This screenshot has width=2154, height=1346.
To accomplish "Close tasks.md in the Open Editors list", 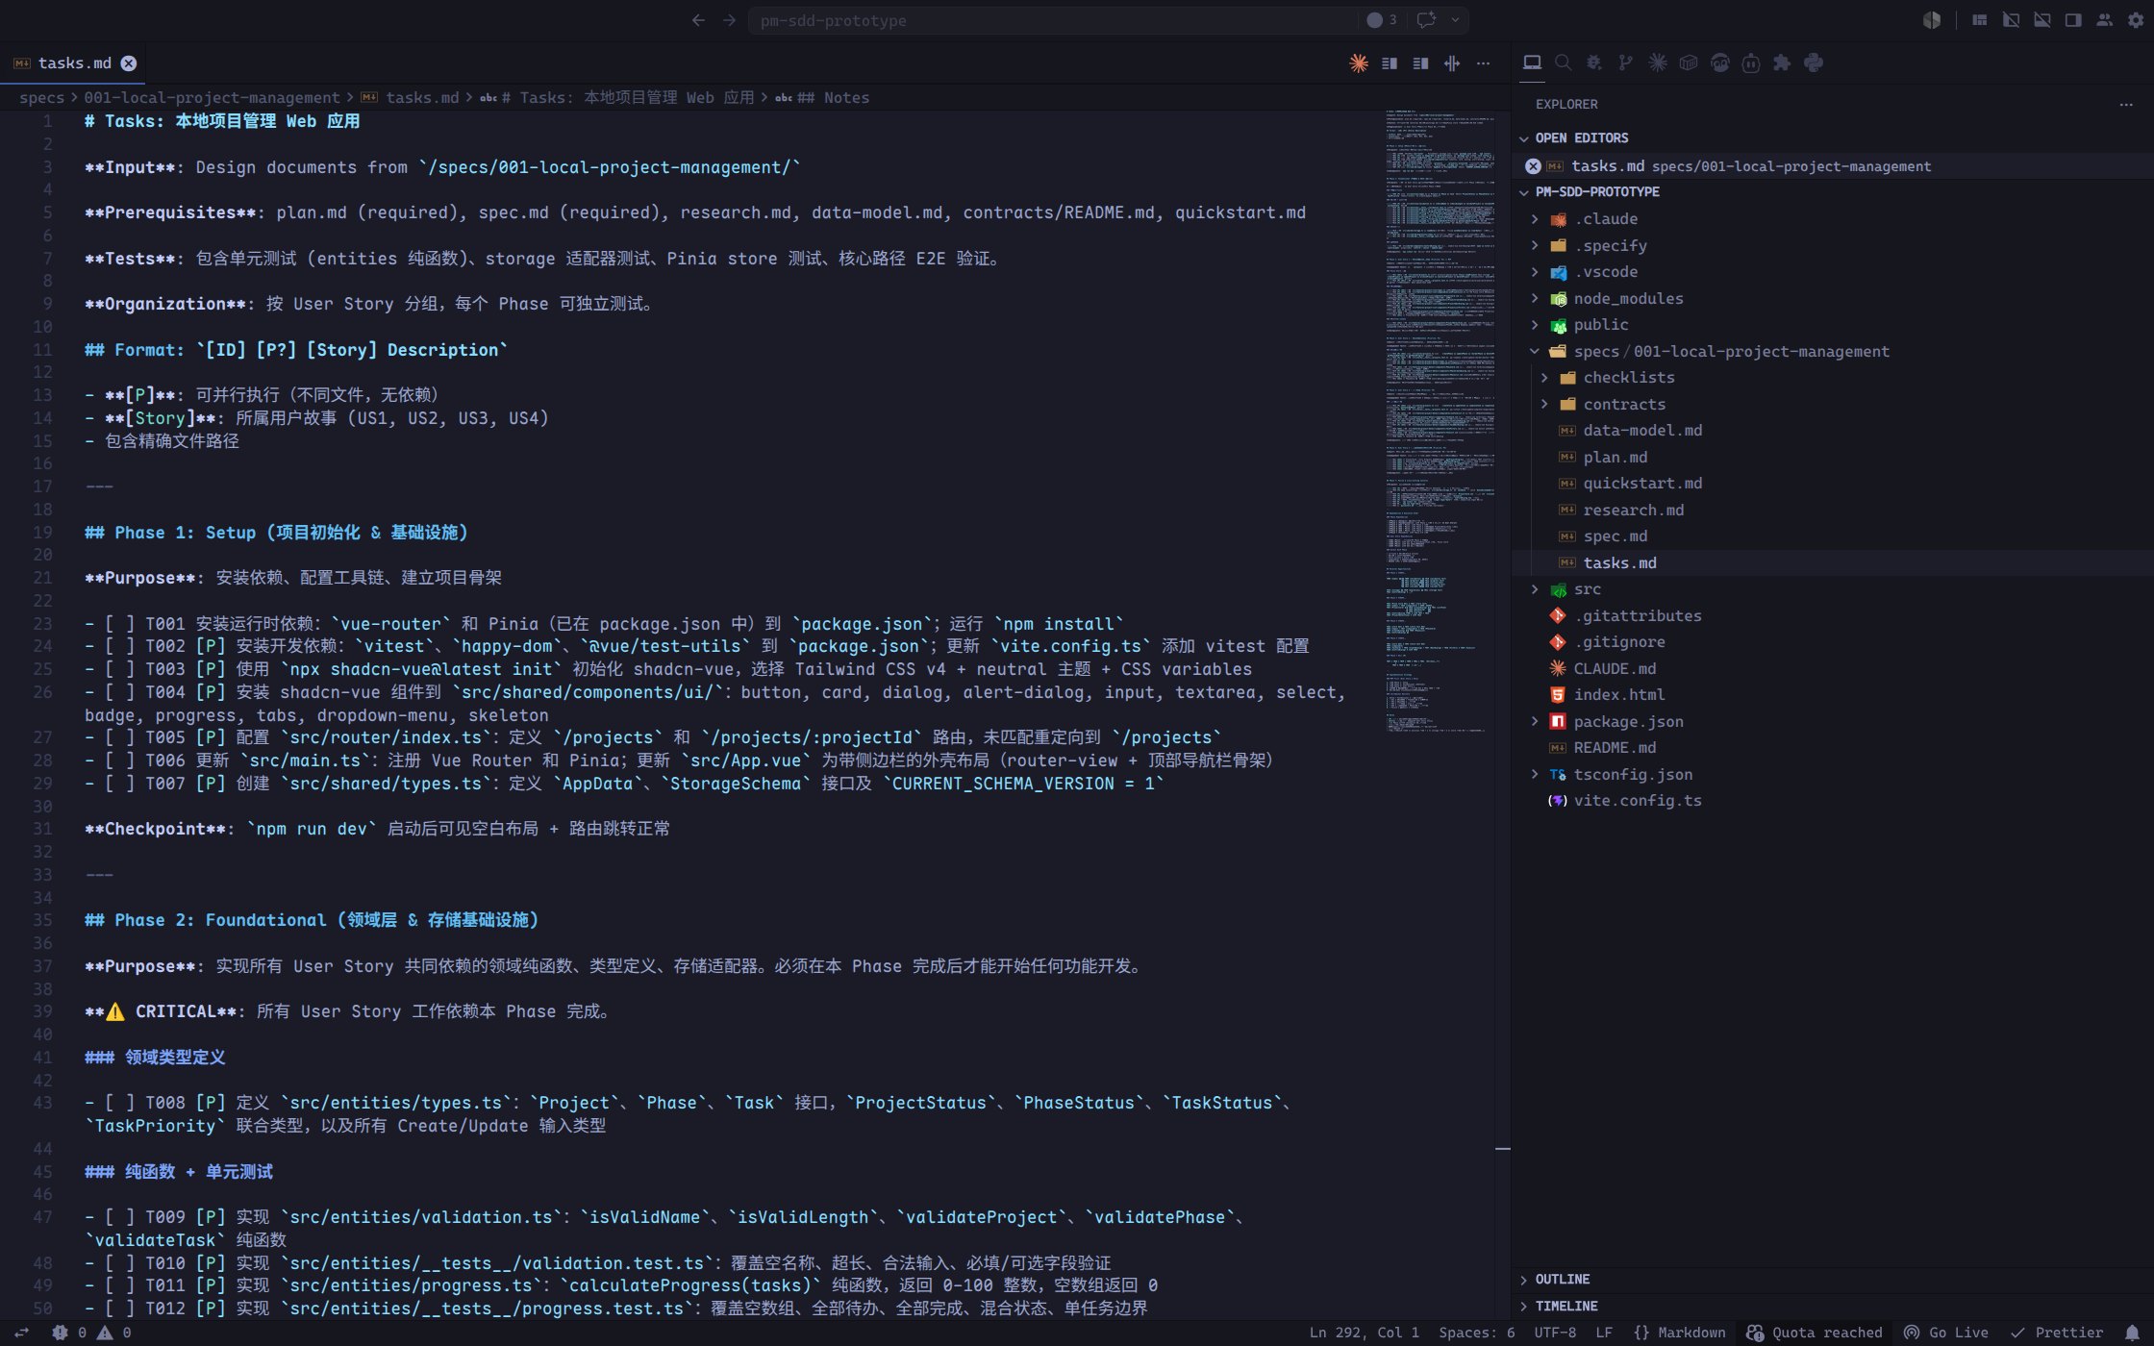I will 1533,166.
